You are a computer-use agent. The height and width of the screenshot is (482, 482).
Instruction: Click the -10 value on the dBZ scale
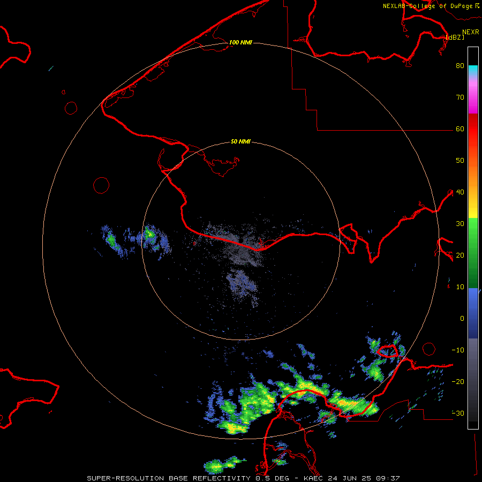pos(458,350)
